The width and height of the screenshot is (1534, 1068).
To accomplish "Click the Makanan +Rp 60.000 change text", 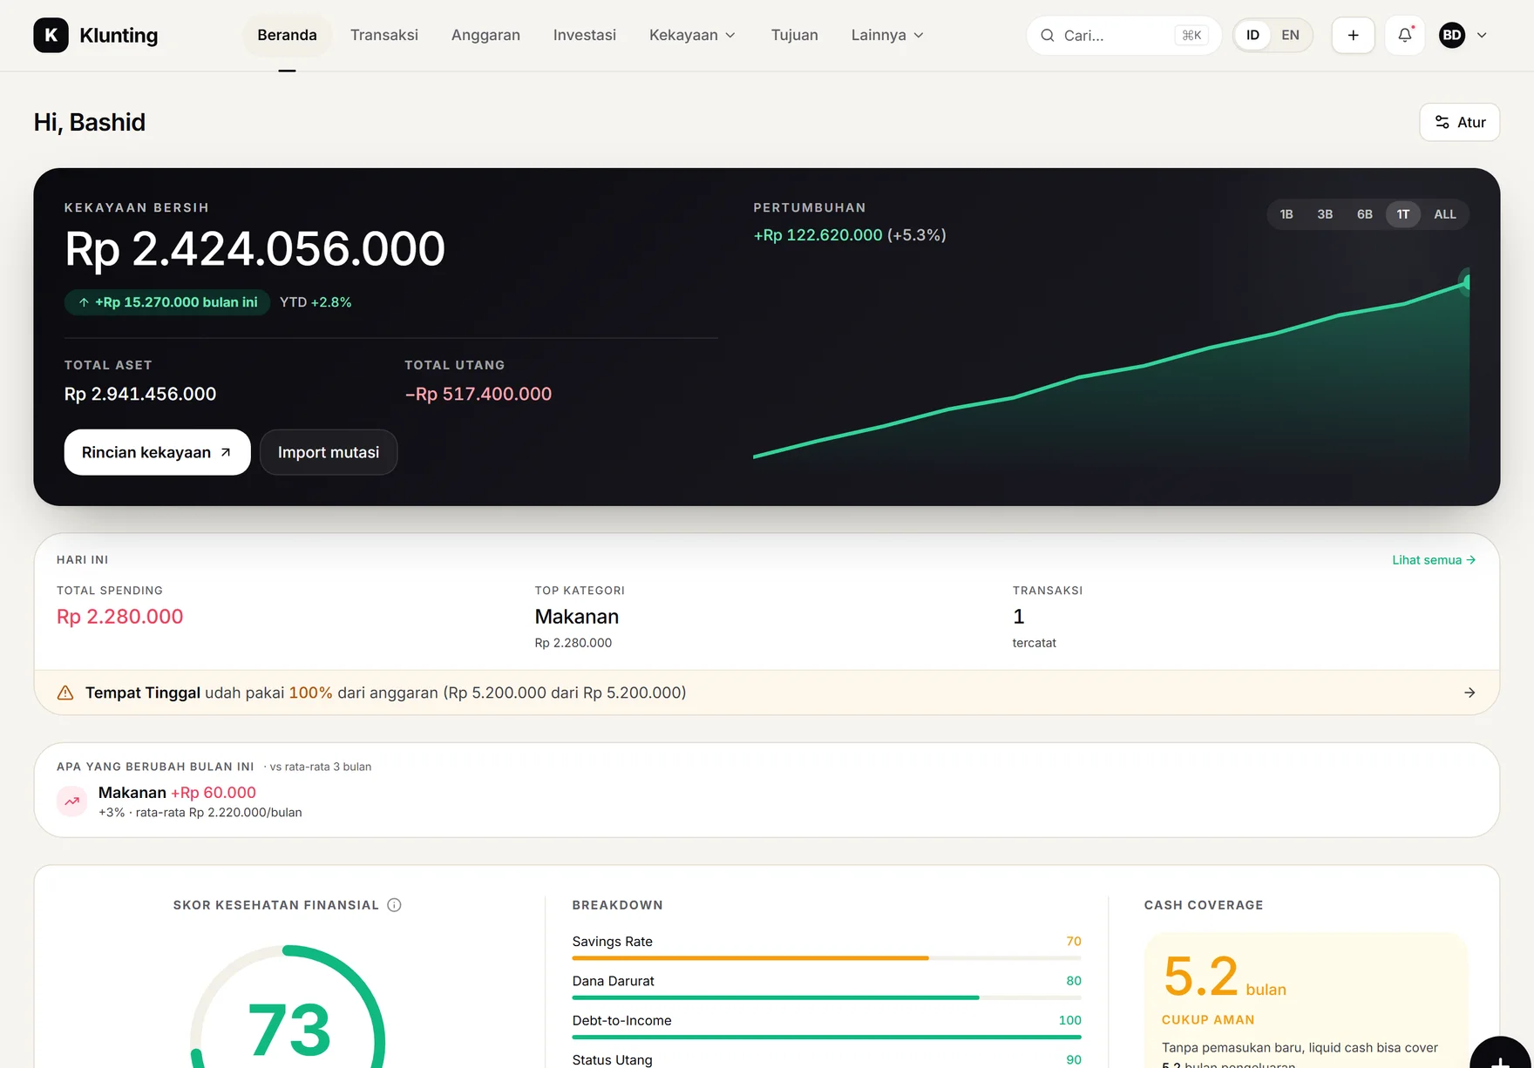I will click(x=177, y=793).
